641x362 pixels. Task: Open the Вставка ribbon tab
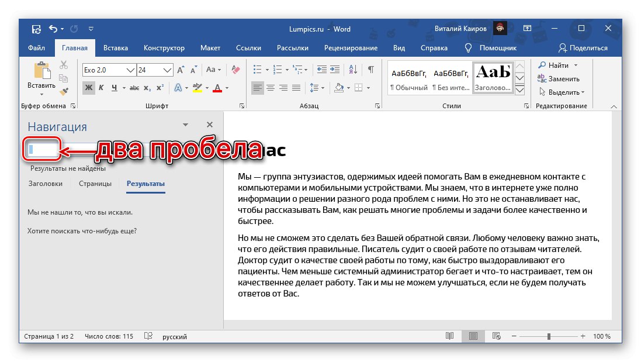tap(116, 48)
